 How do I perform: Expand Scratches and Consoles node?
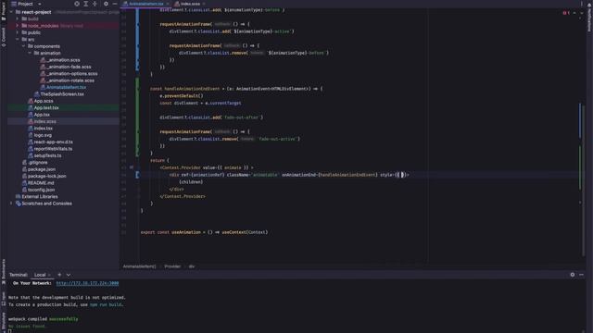[x=11, y=203]
